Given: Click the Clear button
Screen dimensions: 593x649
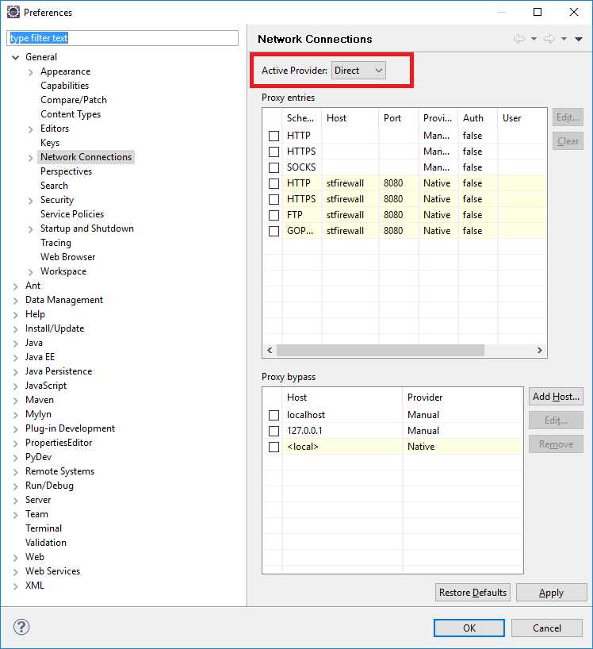Looking at the screenshot, I should 568,141.
